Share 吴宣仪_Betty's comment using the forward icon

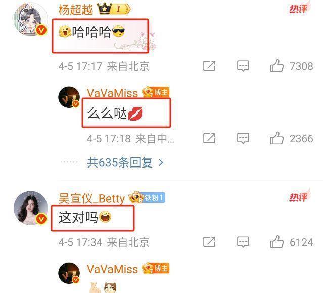[209, 242]
